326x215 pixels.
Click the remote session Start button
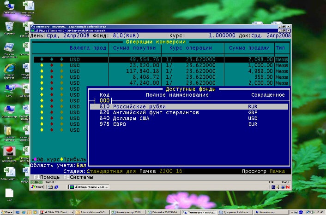point(38,187)
